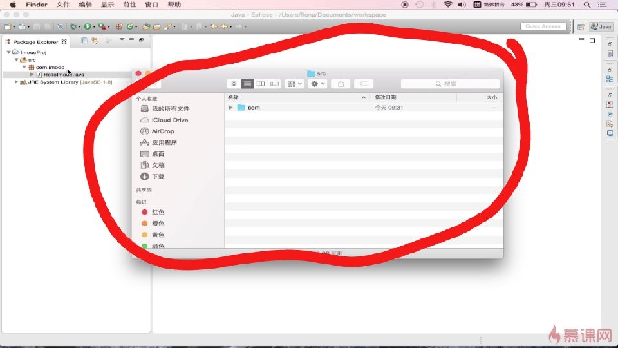Open 桌面 in Finder sidebar
The width and height of the screenshot is (618, 348).
click(x=153, y=154)
